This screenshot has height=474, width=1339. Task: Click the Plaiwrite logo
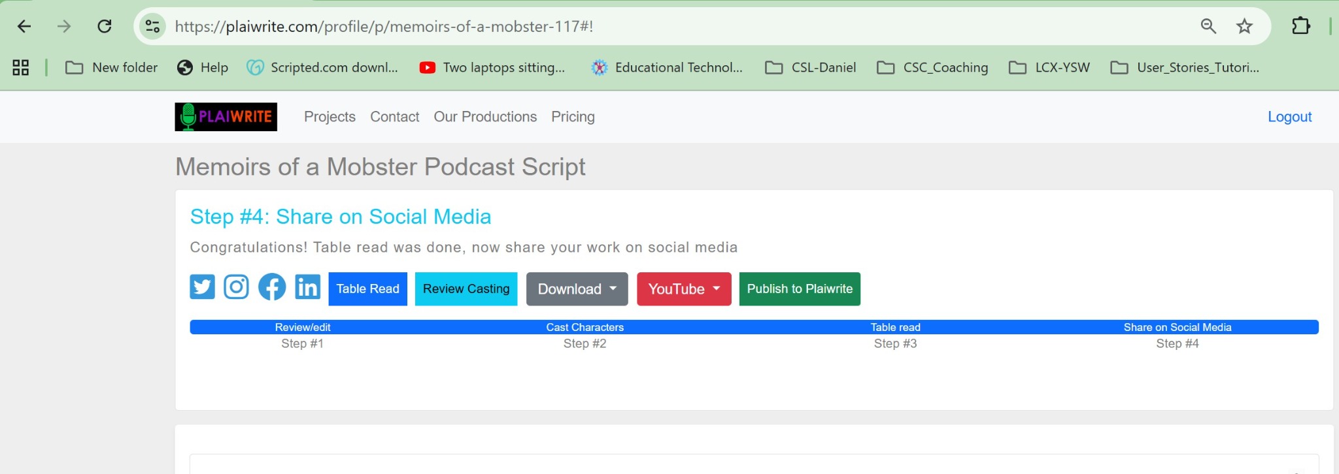pos(226,117)
